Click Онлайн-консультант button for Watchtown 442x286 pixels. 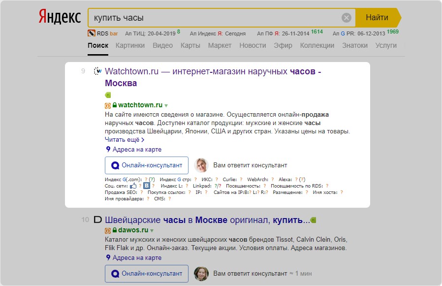click(x=147, y=165)
